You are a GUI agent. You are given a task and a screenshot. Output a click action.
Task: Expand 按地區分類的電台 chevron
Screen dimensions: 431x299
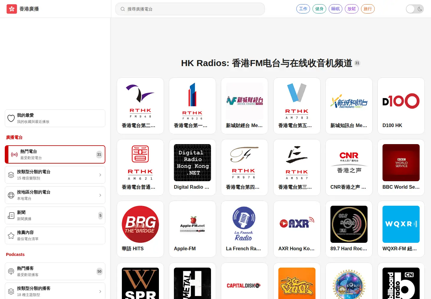tap(100, 195)
